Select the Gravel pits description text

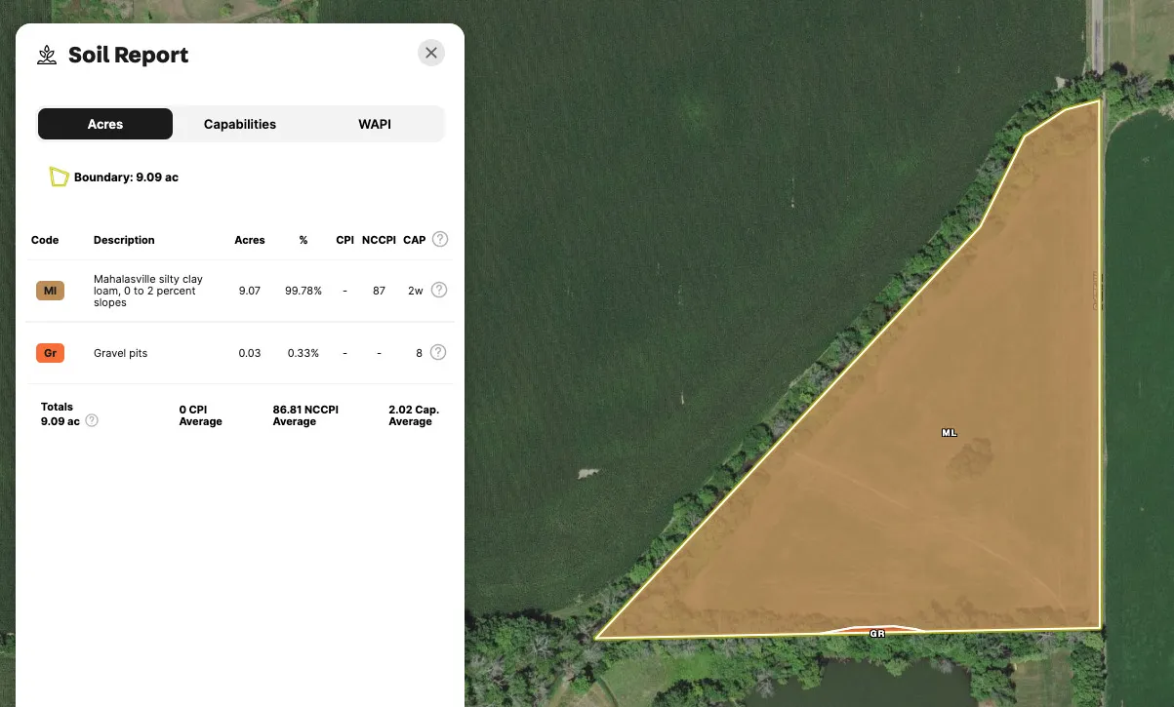pos(120,353)
